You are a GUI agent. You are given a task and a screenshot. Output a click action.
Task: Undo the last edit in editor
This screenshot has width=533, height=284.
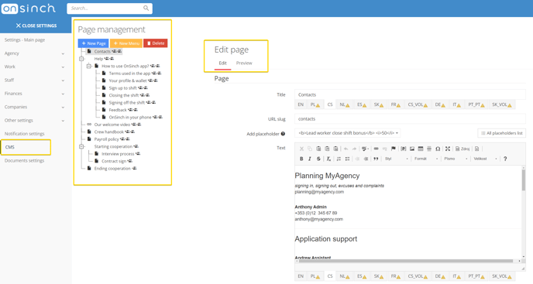coord(346,149)
